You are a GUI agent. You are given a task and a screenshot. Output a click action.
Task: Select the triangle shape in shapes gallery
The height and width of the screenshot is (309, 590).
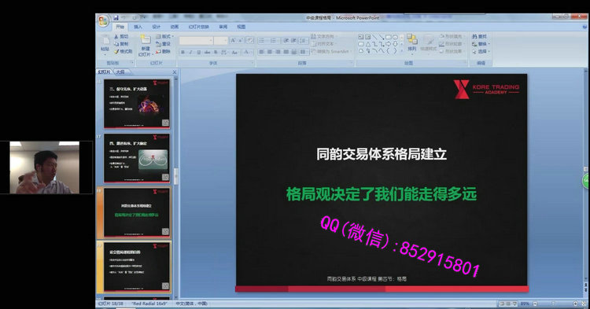[368, 44]
